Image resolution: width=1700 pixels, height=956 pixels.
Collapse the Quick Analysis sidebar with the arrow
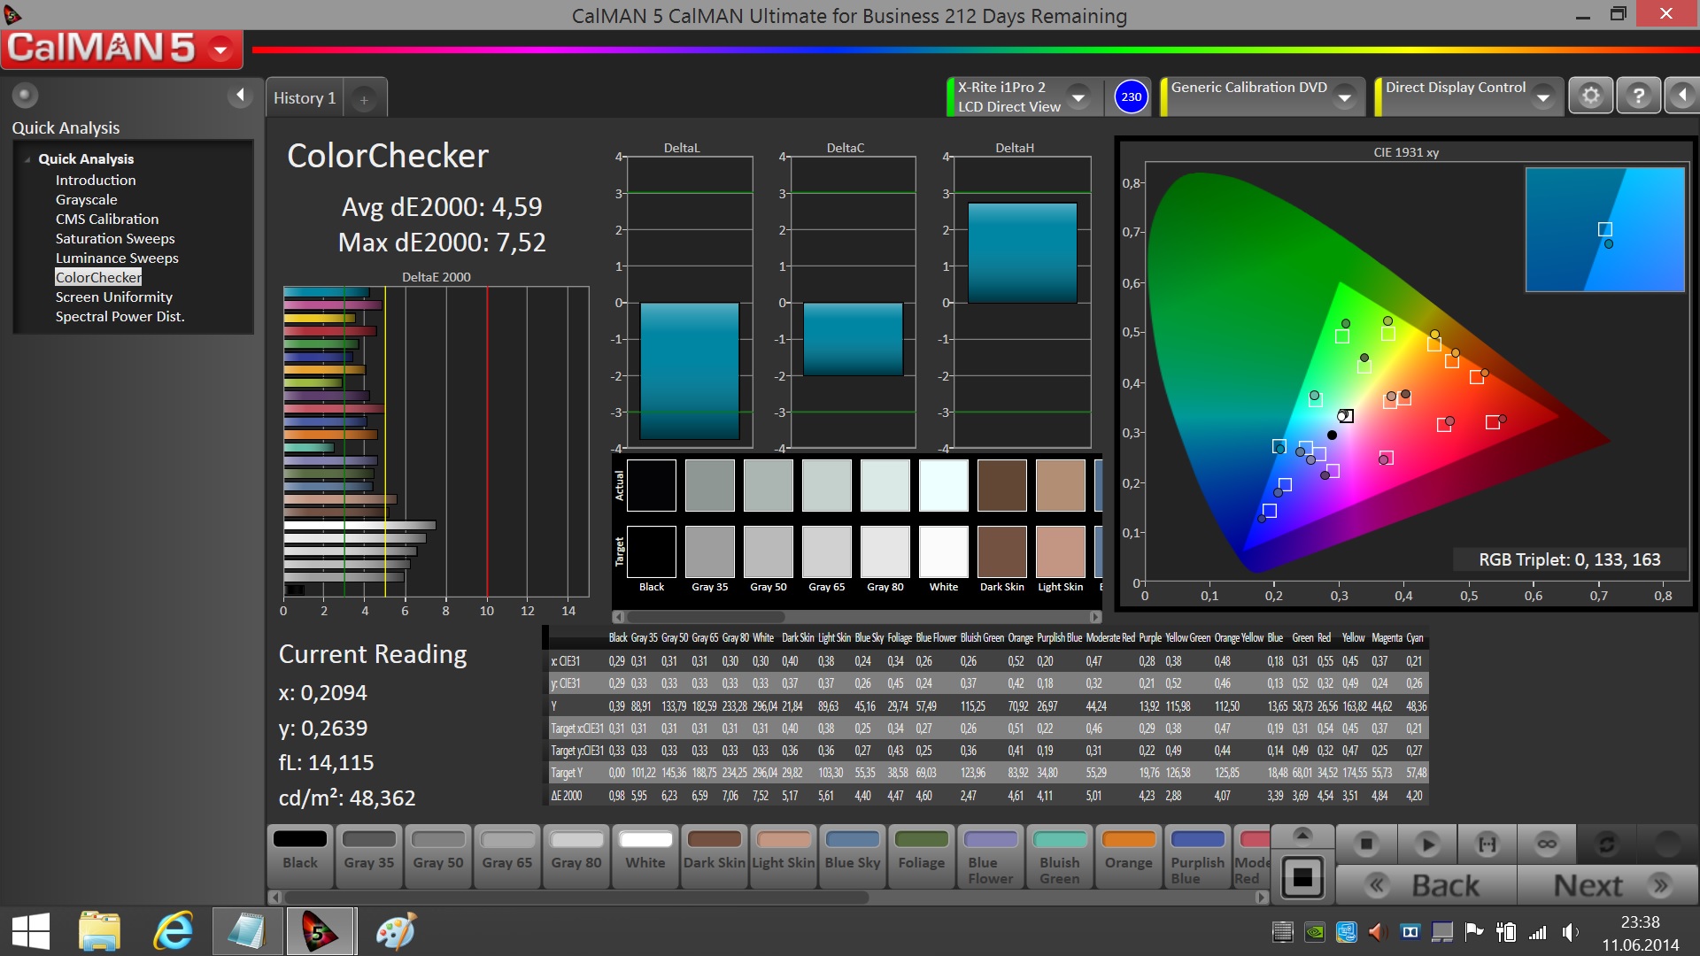coord(240,95)
